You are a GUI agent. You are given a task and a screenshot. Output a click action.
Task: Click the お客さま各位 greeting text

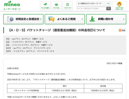pyautogui.click(x=13, y=68)
